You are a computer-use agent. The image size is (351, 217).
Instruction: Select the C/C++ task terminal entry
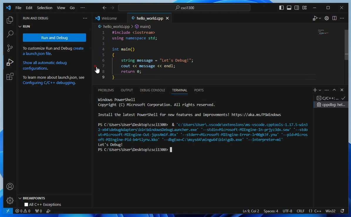[x=331, y=98]
